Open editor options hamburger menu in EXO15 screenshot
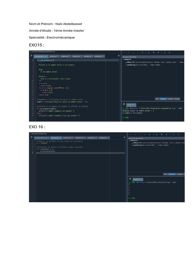The height and width of the screenshot is (256, 192). pos(119,56)
